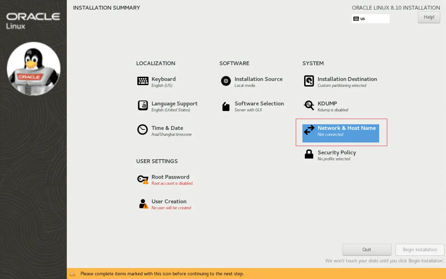Open the Keyboard layout settings icon
Image resolution: width=446 pixels, height=279 pixels.
142,81
